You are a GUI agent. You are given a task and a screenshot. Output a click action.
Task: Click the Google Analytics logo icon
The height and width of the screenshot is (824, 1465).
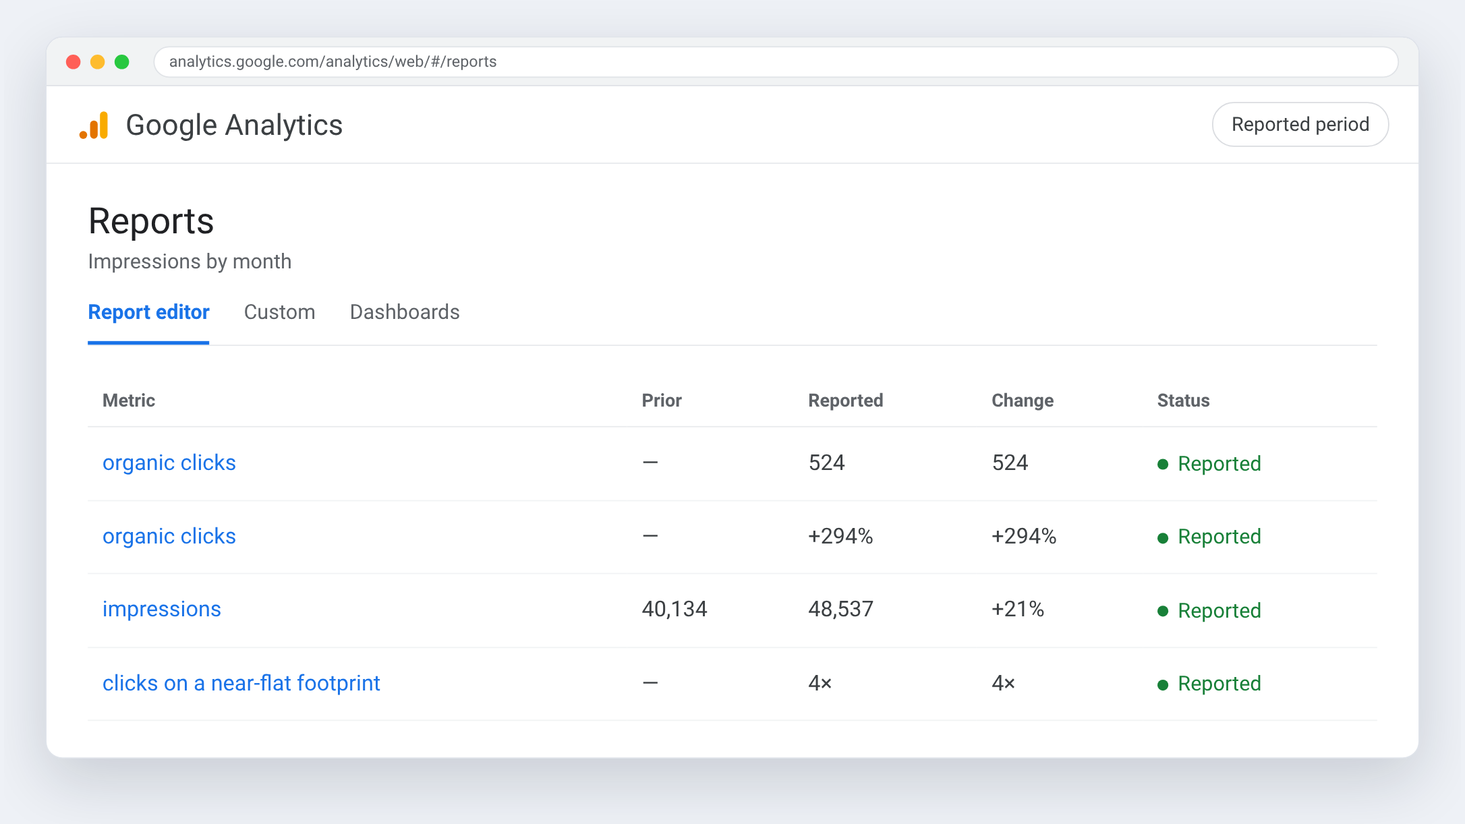[94, 125]
